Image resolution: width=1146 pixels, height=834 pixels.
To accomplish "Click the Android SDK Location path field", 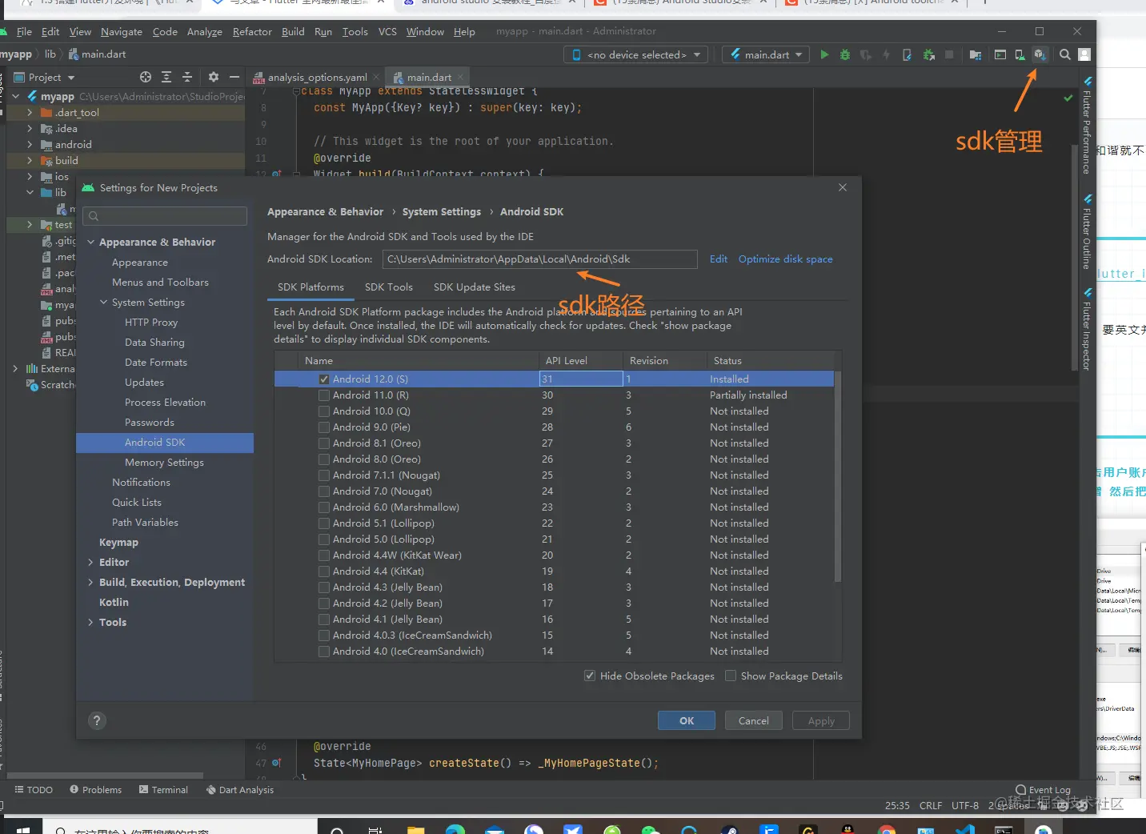I will click(x=539, y=259).
